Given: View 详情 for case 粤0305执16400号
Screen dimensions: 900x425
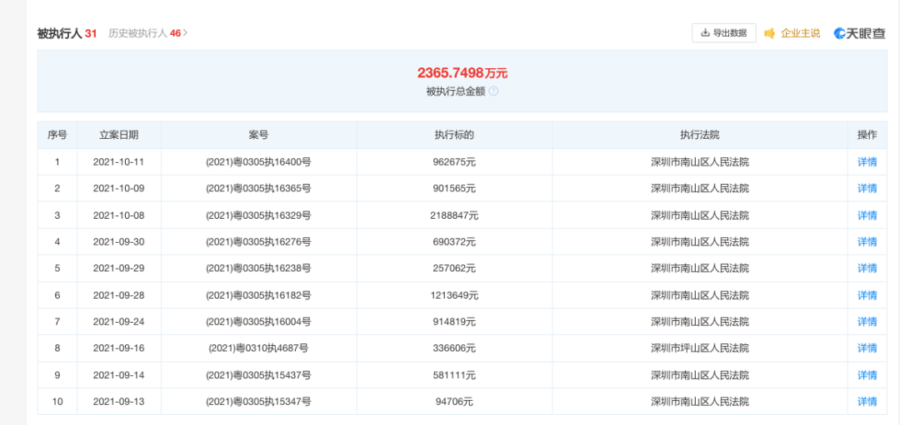Looking at the screenshot, I should (867, 162).
